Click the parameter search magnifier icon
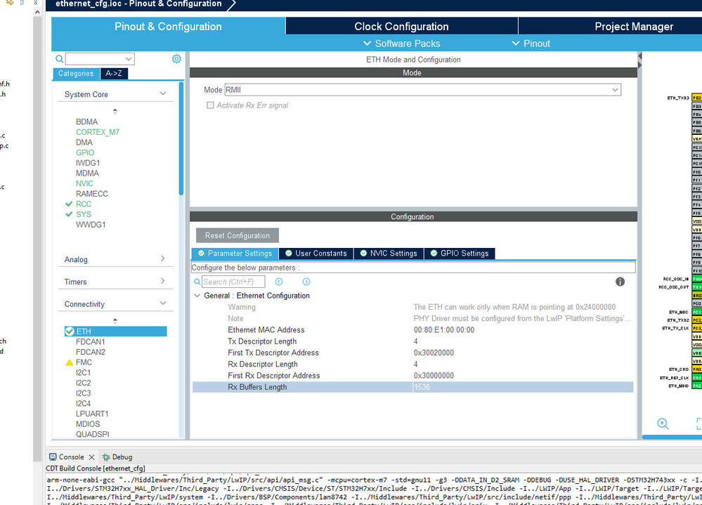The height and width of the screenshot is (505, 702). (x=197, y=282)
